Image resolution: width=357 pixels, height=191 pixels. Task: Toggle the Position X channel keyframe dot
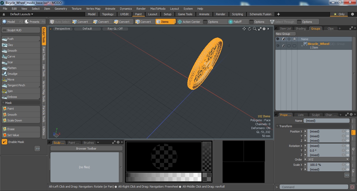(x=305, y=131)
